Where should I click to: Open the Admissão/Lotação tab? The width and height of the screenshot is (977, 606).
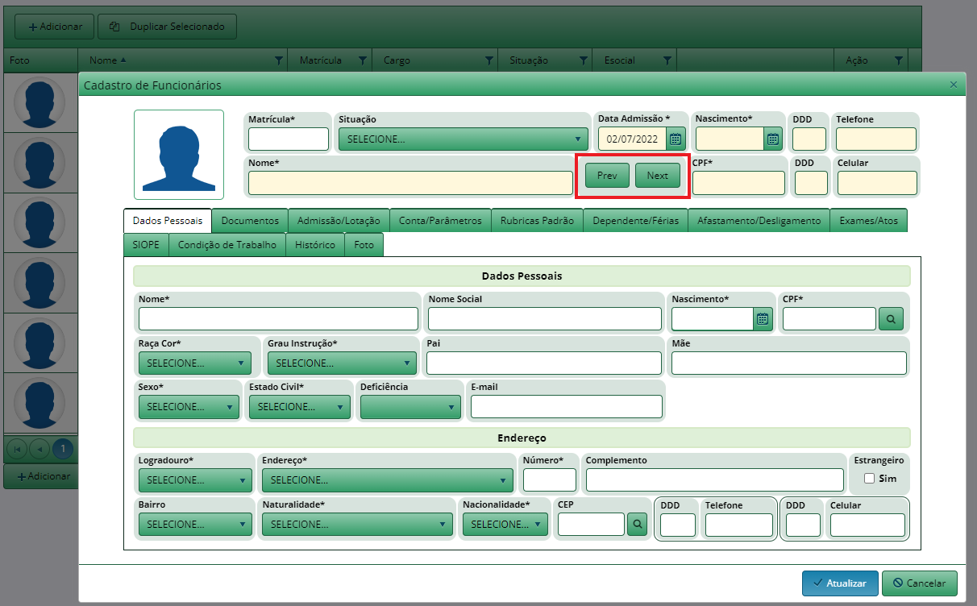[339, 221]
